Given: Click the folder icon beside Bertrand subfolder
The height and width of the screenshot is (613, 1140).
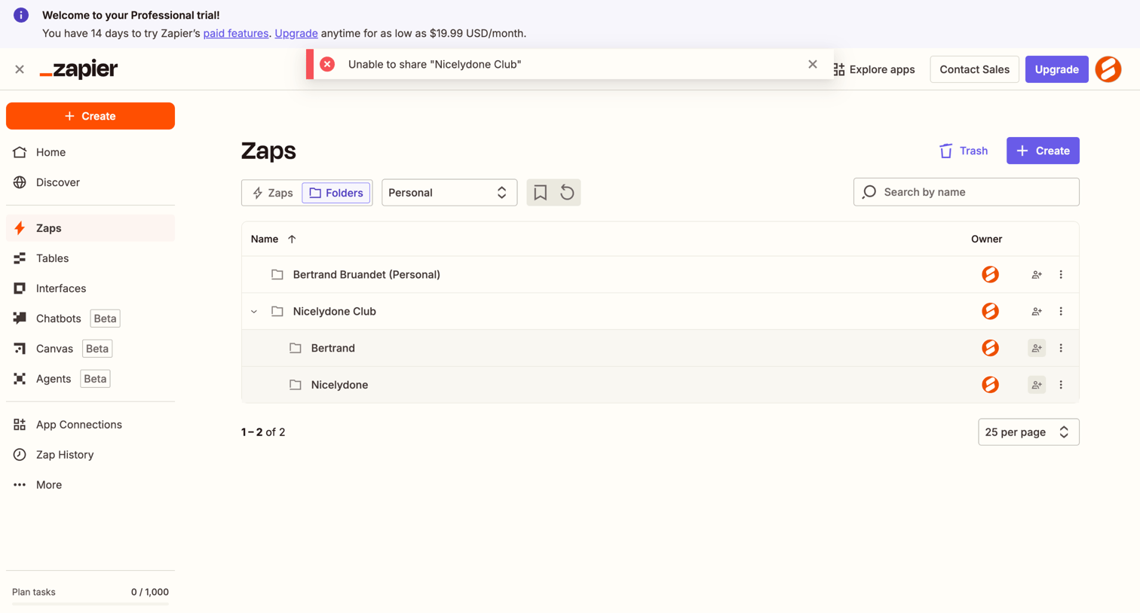Looking at the screenshot, I should click(x=296, y=348).
